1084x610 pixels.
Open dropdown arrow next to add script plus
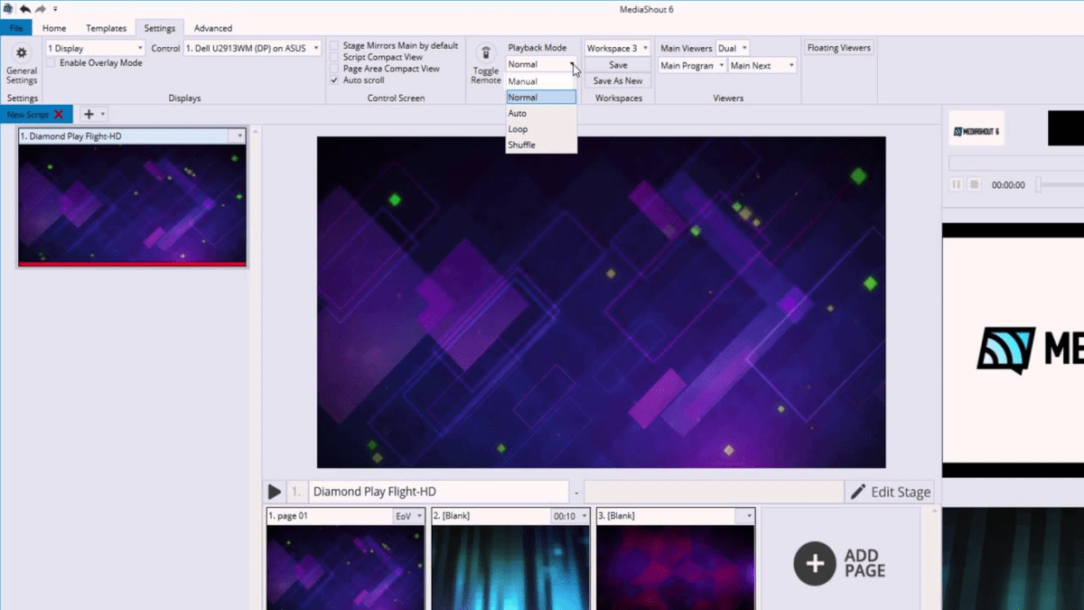tap(103, 114)
